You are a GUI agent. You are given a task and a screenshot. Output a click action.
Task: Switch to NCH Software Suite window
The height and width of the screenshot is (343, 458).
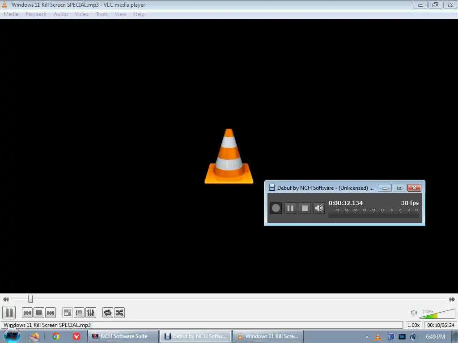(x=123, y=336)
